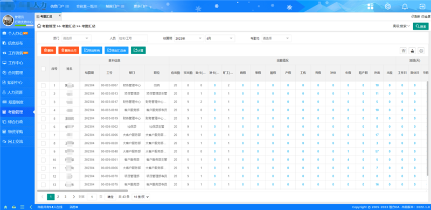Check the checkbox for row 9

tap(43, 151)
